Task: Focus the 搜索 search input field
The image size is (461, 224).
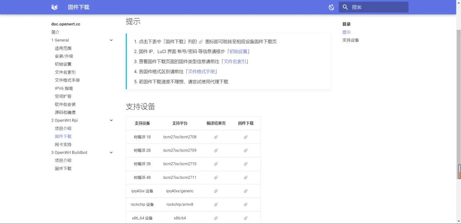Action: [374, 7]
